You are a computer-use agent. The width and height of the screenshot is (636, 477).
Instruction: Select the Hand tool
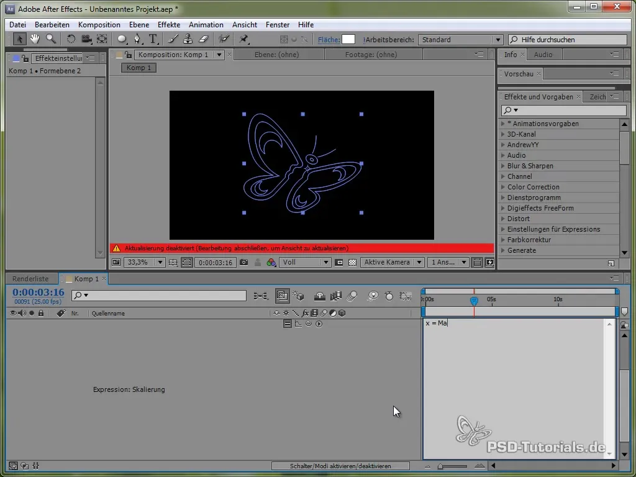[35, 39]
